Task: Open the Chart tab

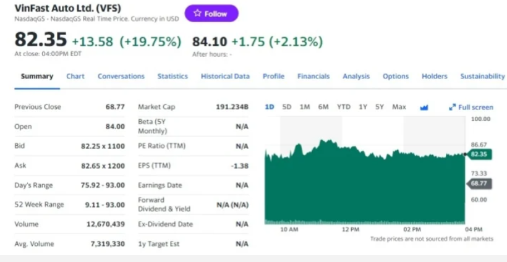Action: coord(75,76)
